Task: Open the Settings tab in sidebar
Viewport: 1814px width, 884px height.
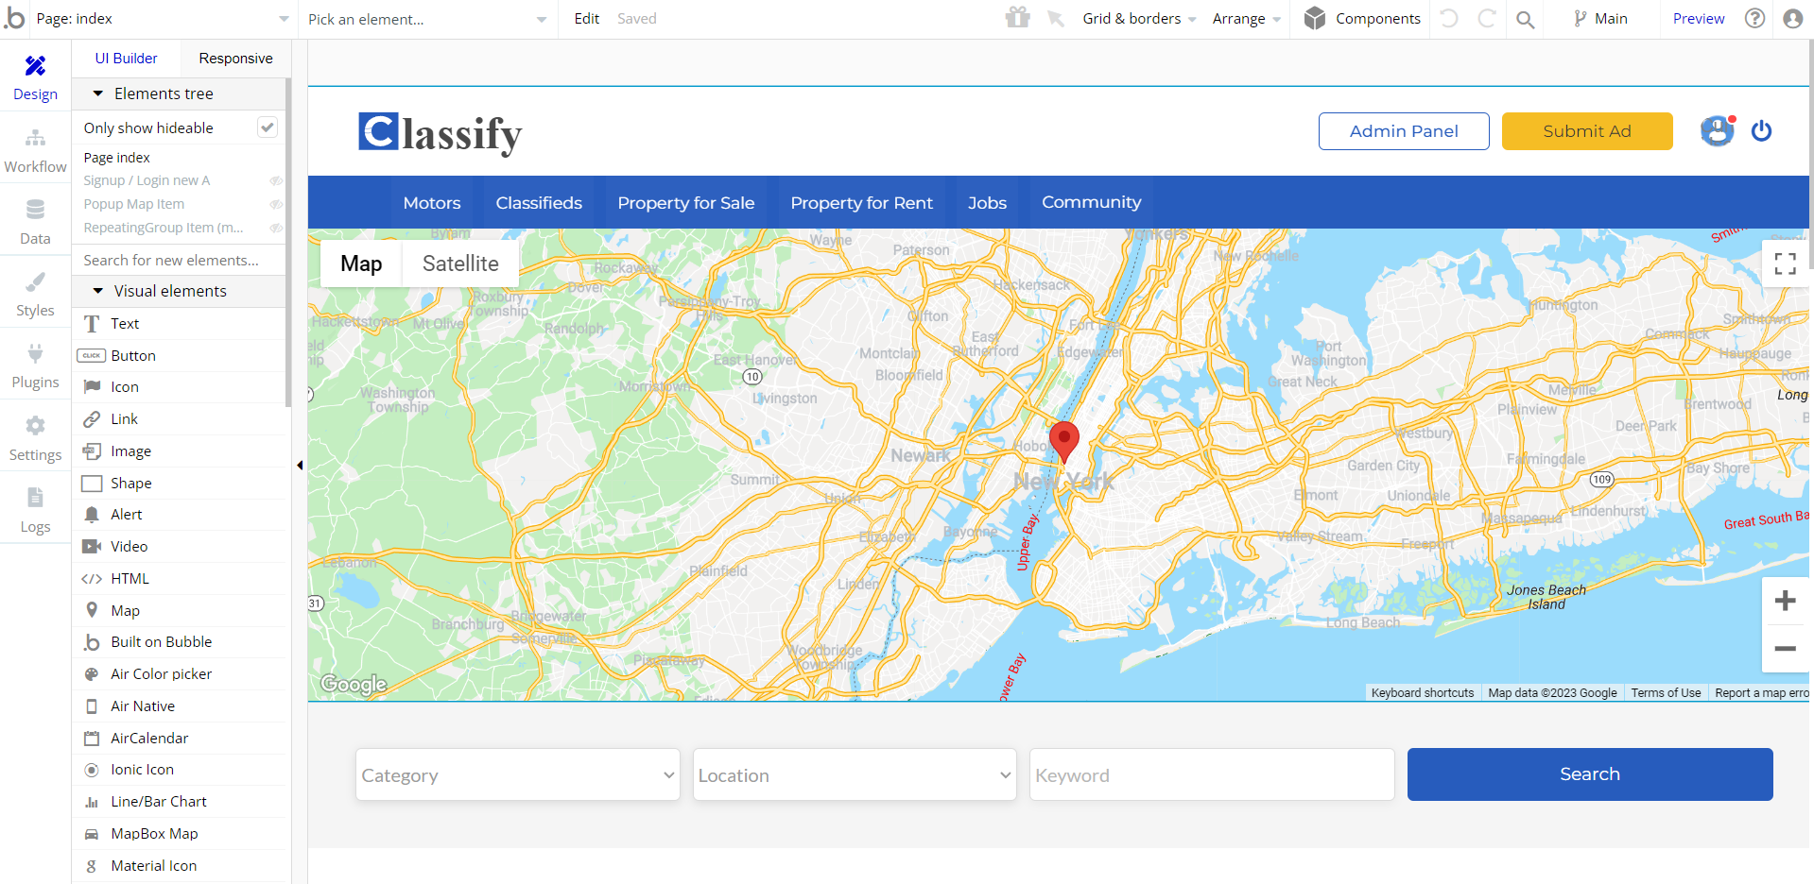Action: (x=35, y=438)
